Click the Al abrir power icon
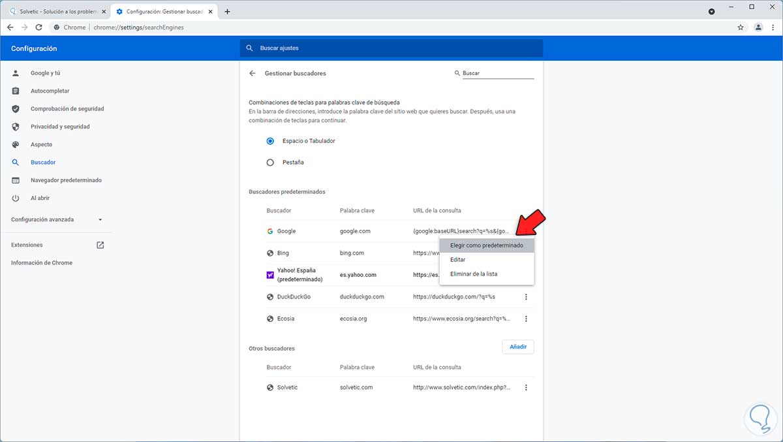The image size is (783, 442). pos(16,198)
